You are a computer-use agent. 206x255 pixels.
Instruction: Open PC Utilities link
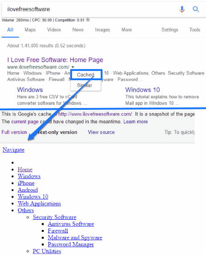point(47,251)
